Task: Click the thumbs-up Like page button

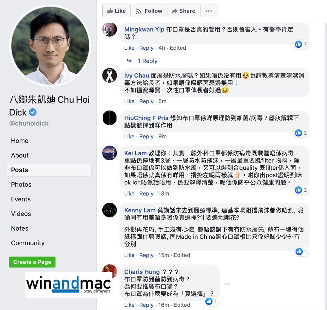Action: (x=116, y=11)
